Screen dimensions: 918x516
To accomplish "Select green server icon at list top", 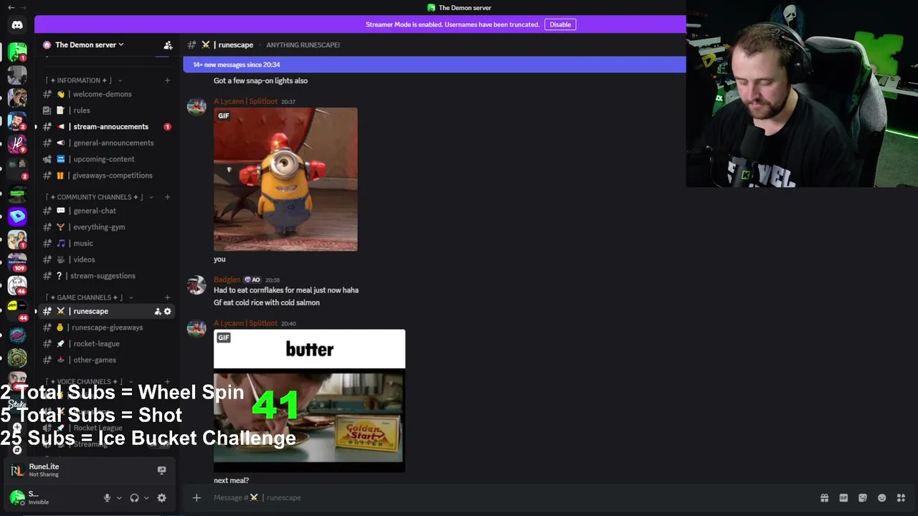I will 17,52.
